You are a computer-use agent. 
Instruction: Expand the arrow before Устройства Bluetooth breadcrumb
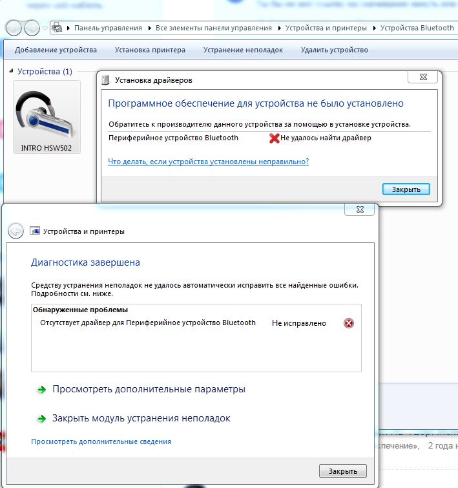[374, 28]
